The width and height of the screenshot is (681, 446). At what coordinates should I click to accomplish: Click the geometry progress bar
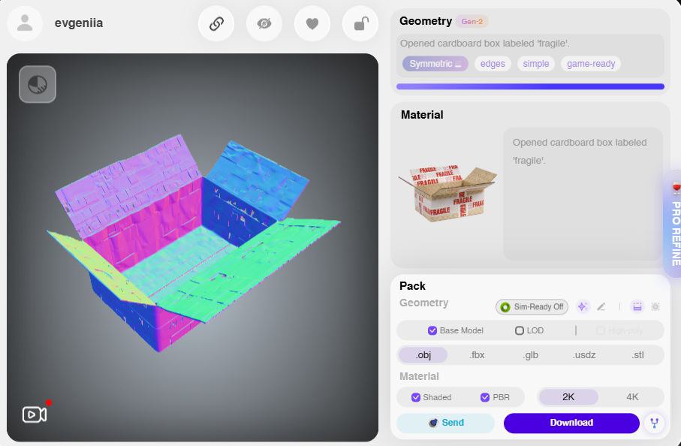click(530, 86)
